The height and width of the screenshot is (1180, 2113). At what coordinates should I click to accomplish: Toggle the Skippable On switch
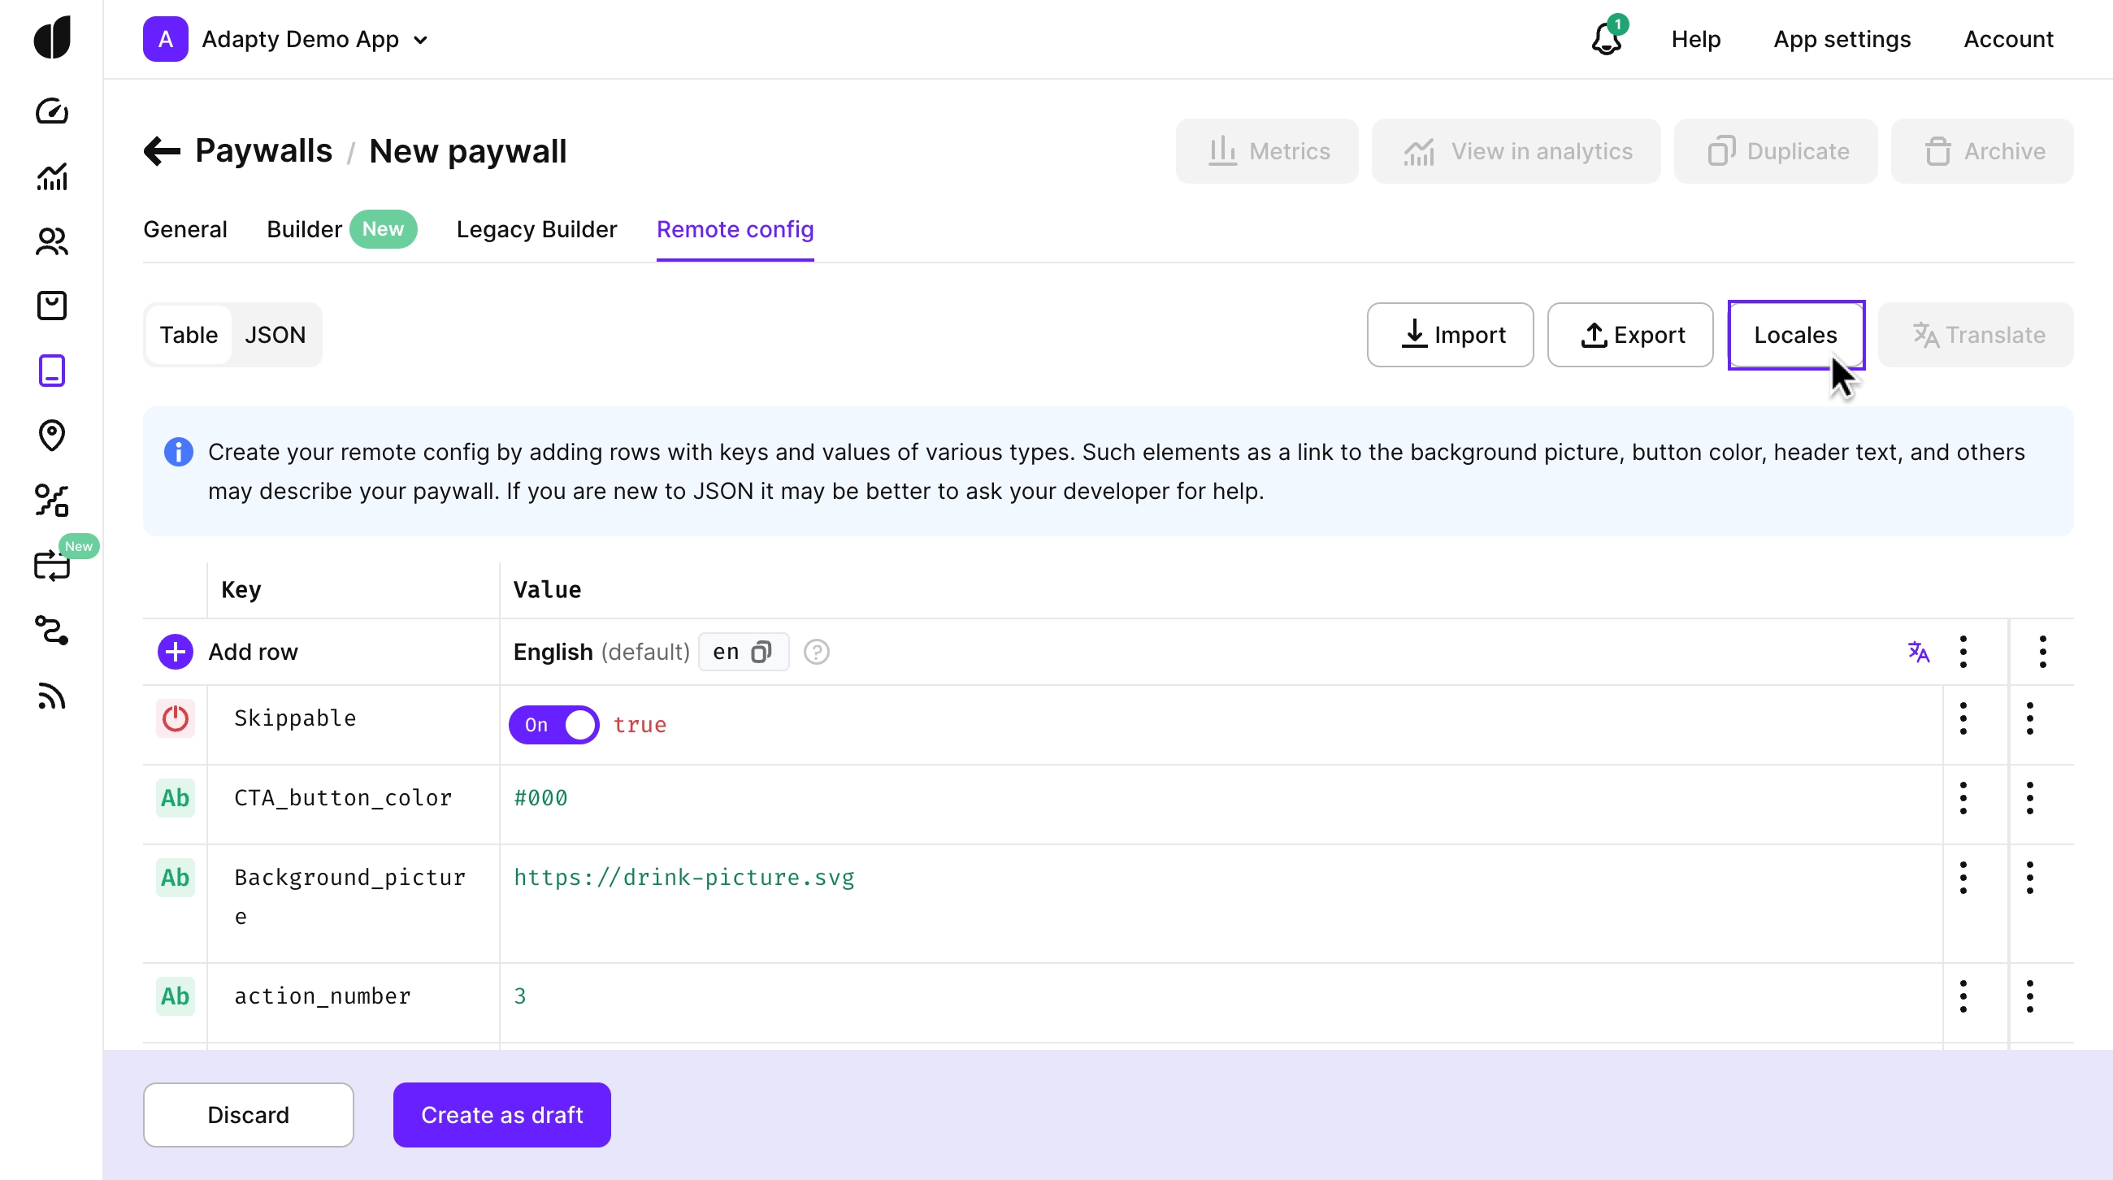[553, 725]
